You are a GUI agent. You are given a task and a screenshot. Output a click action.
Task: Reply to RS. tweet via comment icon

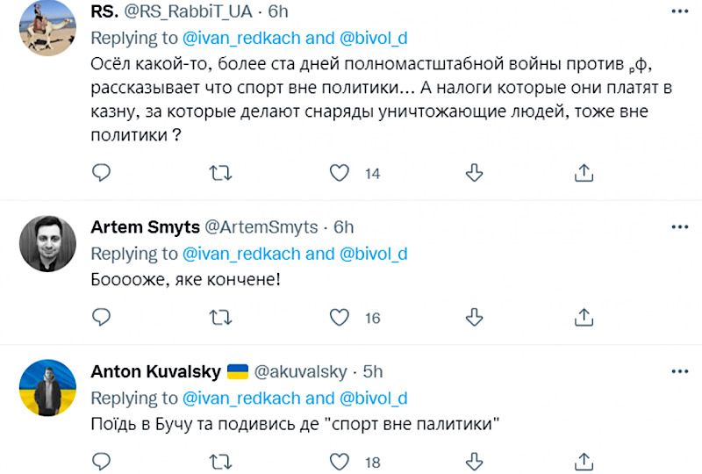pyautogui.click(x=102, y=173)
